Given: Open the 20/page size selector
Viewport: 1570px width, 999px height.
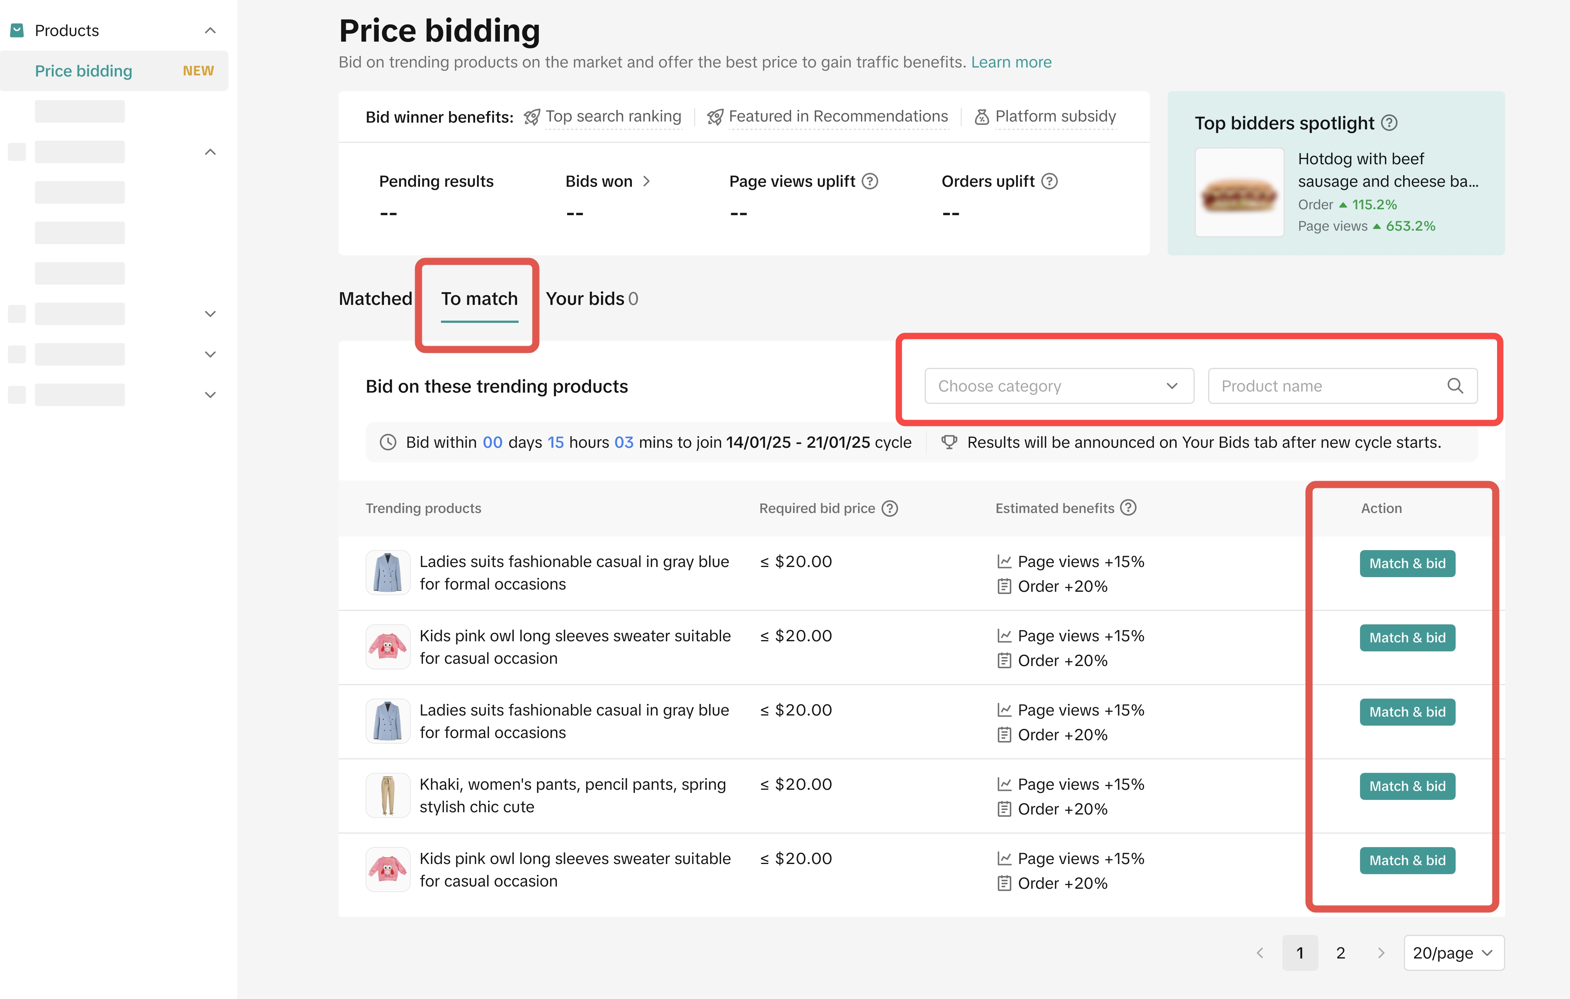Looking at the screenshot, I should (x=1453, y=953).
